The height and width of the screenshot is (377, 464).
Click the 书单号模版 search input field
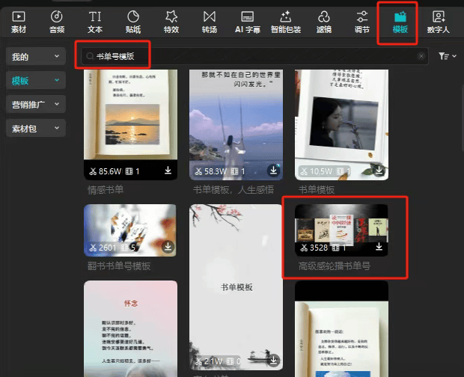click(247, 56)
